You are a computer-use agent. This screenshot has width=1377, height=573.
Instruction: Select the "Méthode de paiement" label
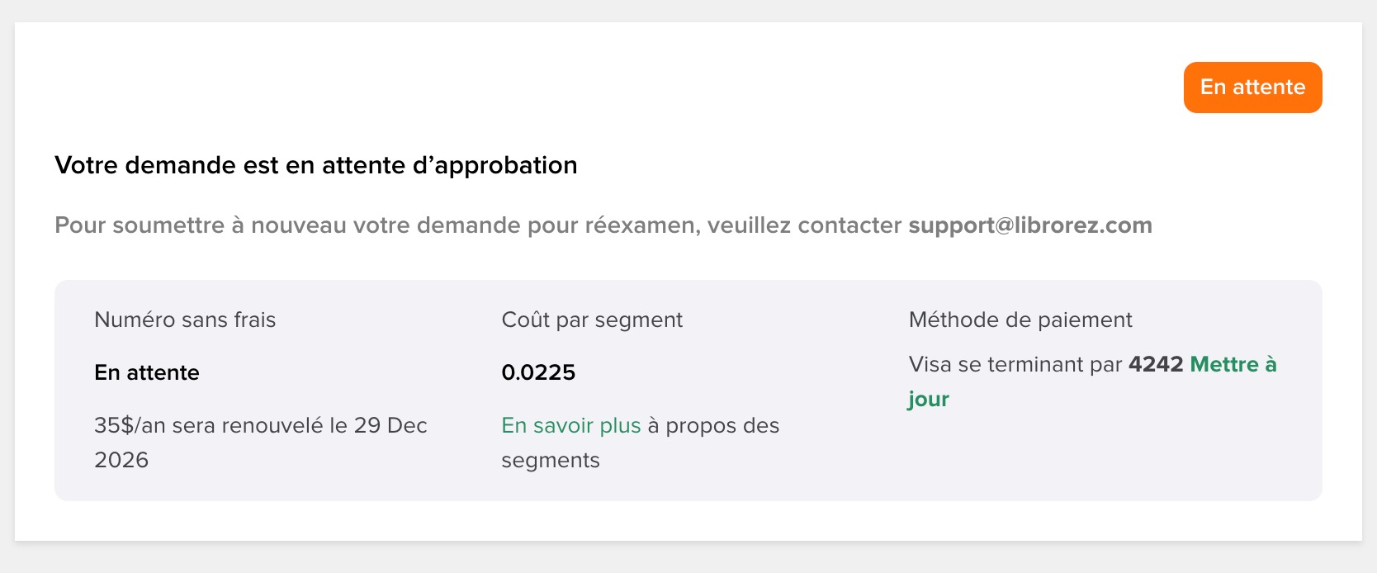point(1020,320)
